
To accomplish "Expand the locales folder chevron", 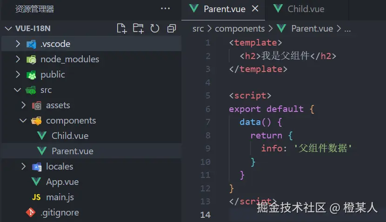I will pos(23,167).
